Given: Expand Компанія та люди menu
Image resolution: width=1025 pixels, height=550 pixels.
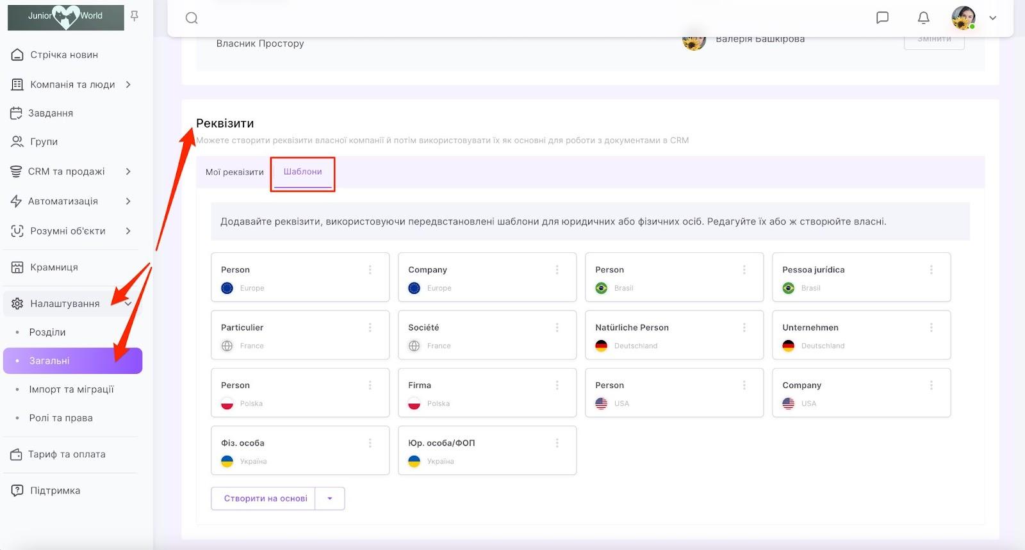Looking at the screenshot, I should 128,85.
